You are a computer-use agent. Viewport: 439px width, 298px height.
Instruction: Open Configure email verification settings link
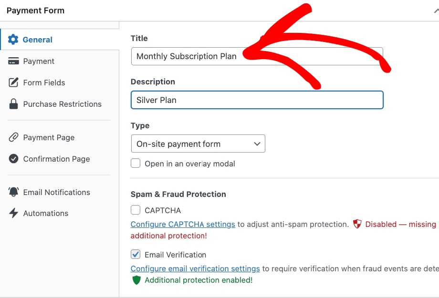point(195,268)
